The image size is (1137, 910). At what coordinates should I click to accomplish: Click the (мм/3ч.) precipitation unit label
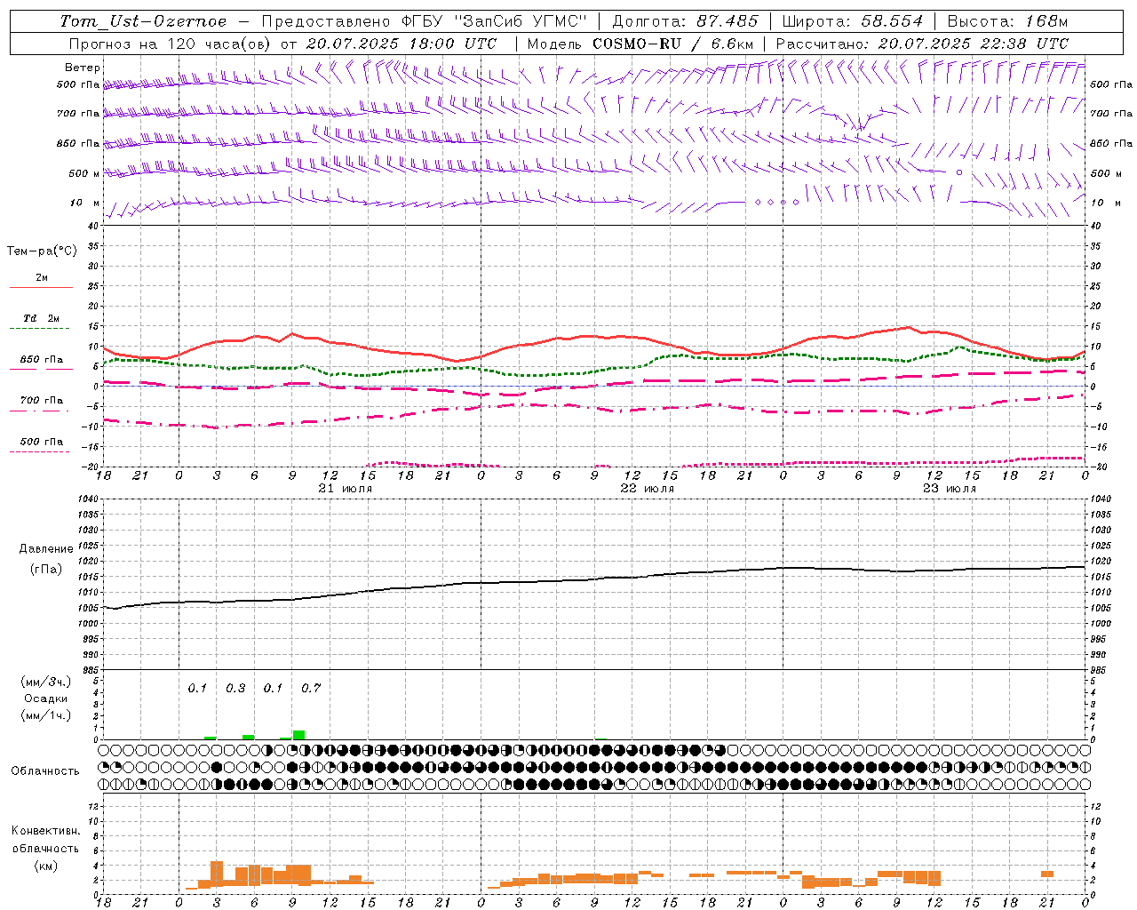click(46, 682)
